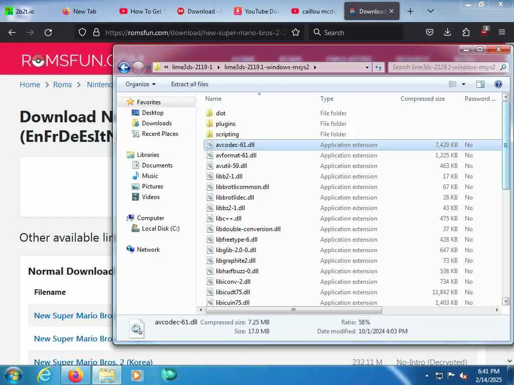Select the dist folder icon
514x385 pixels.
click(x=210, y=113)
